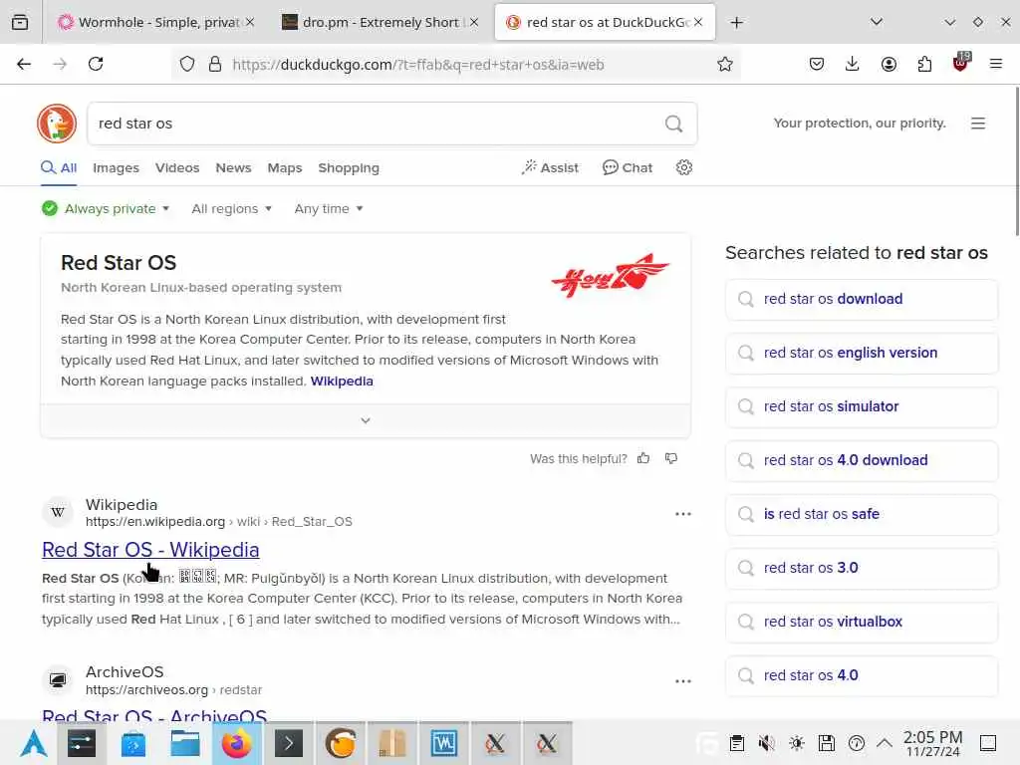Click the page vertical scrollbar

(x=1016, y=162)
